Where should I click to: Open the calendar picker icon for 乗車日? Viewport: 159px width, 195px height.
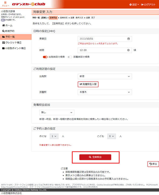(x=128, y=39)
